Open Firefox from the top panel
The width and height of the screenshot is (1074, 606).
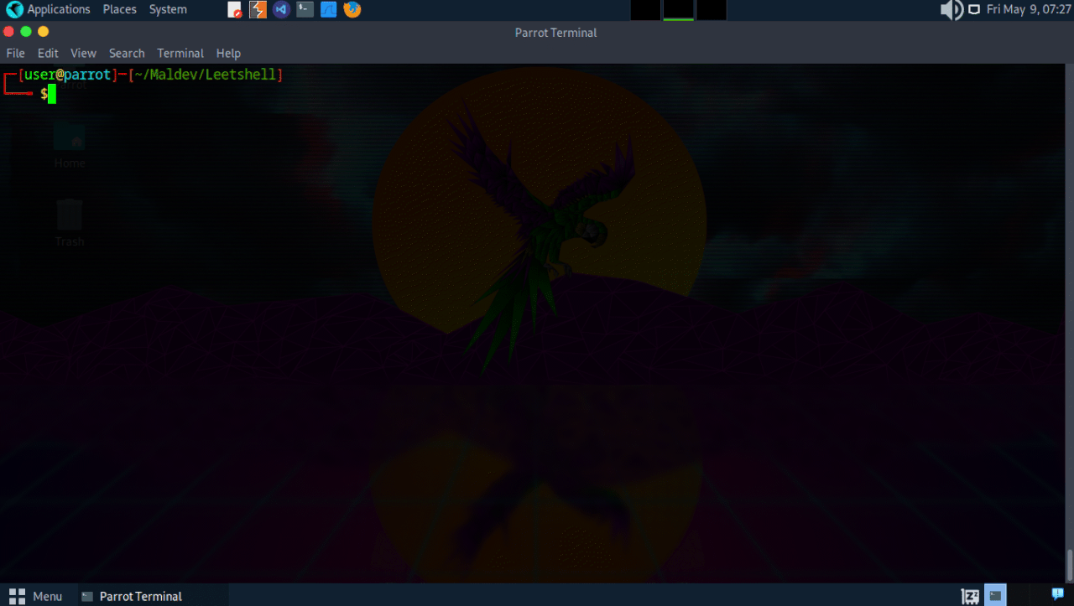(351, 9)
